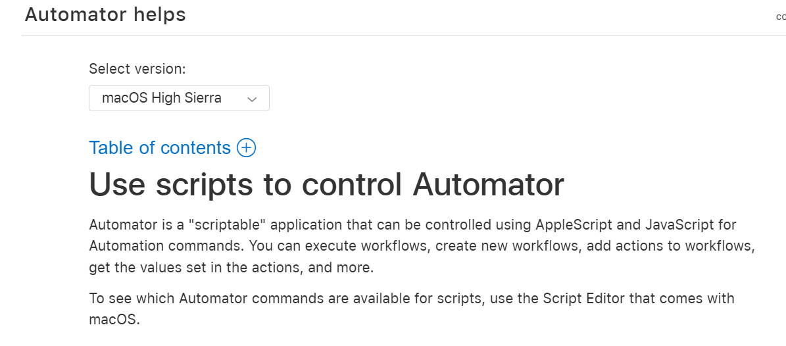Click the quoted word scriptable
This screenshot has height=346, width=786.
pos(226,225)
